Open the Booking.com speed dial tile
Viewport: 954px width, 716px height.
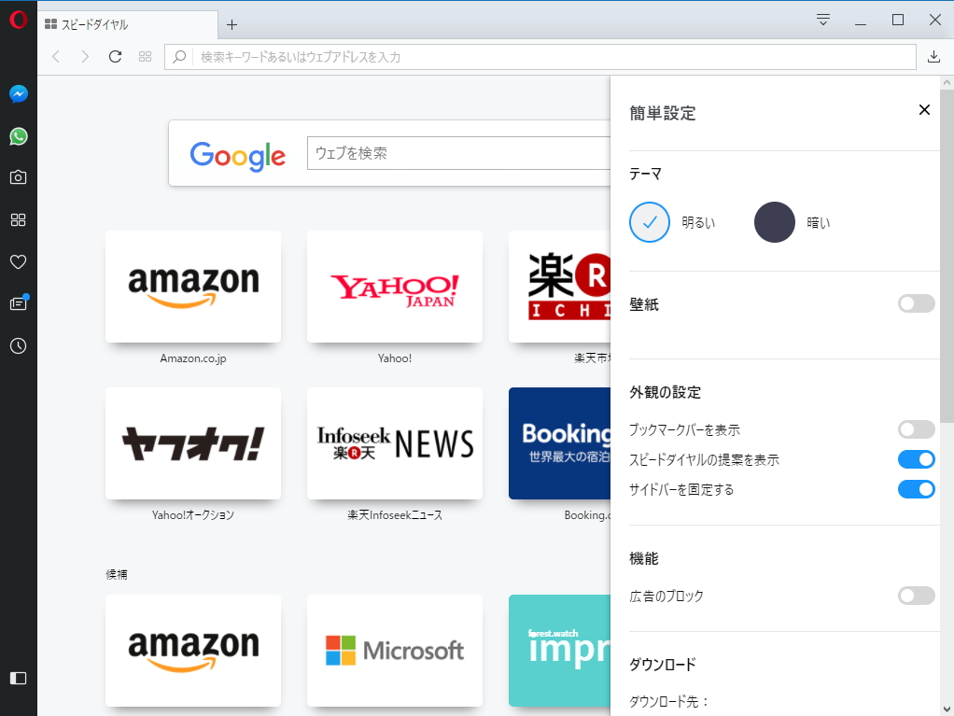coord(560,443)
